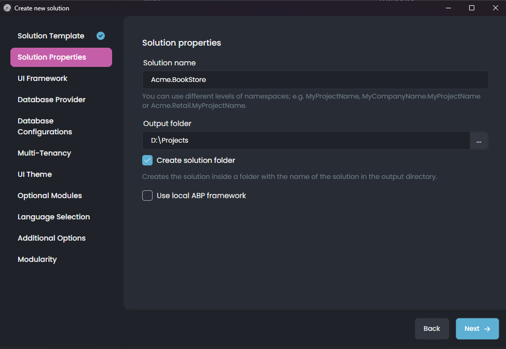
Task: Open the Modularity step
Action: point(37,259)
